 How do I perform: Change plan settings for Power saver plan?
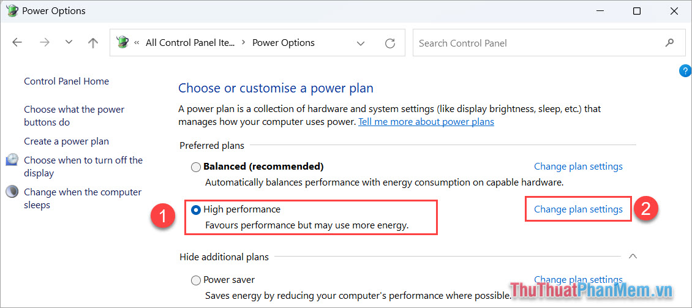[578, 279]
